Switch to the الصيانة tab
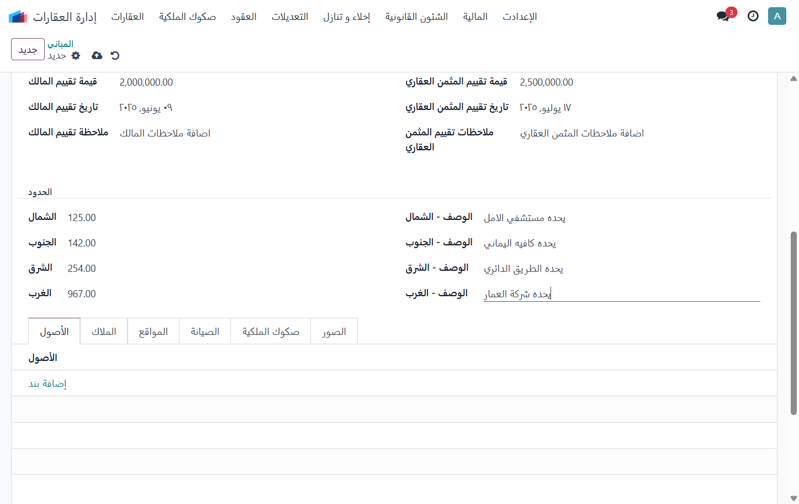This screenshot has width=799, height=504. click(205, 331)
